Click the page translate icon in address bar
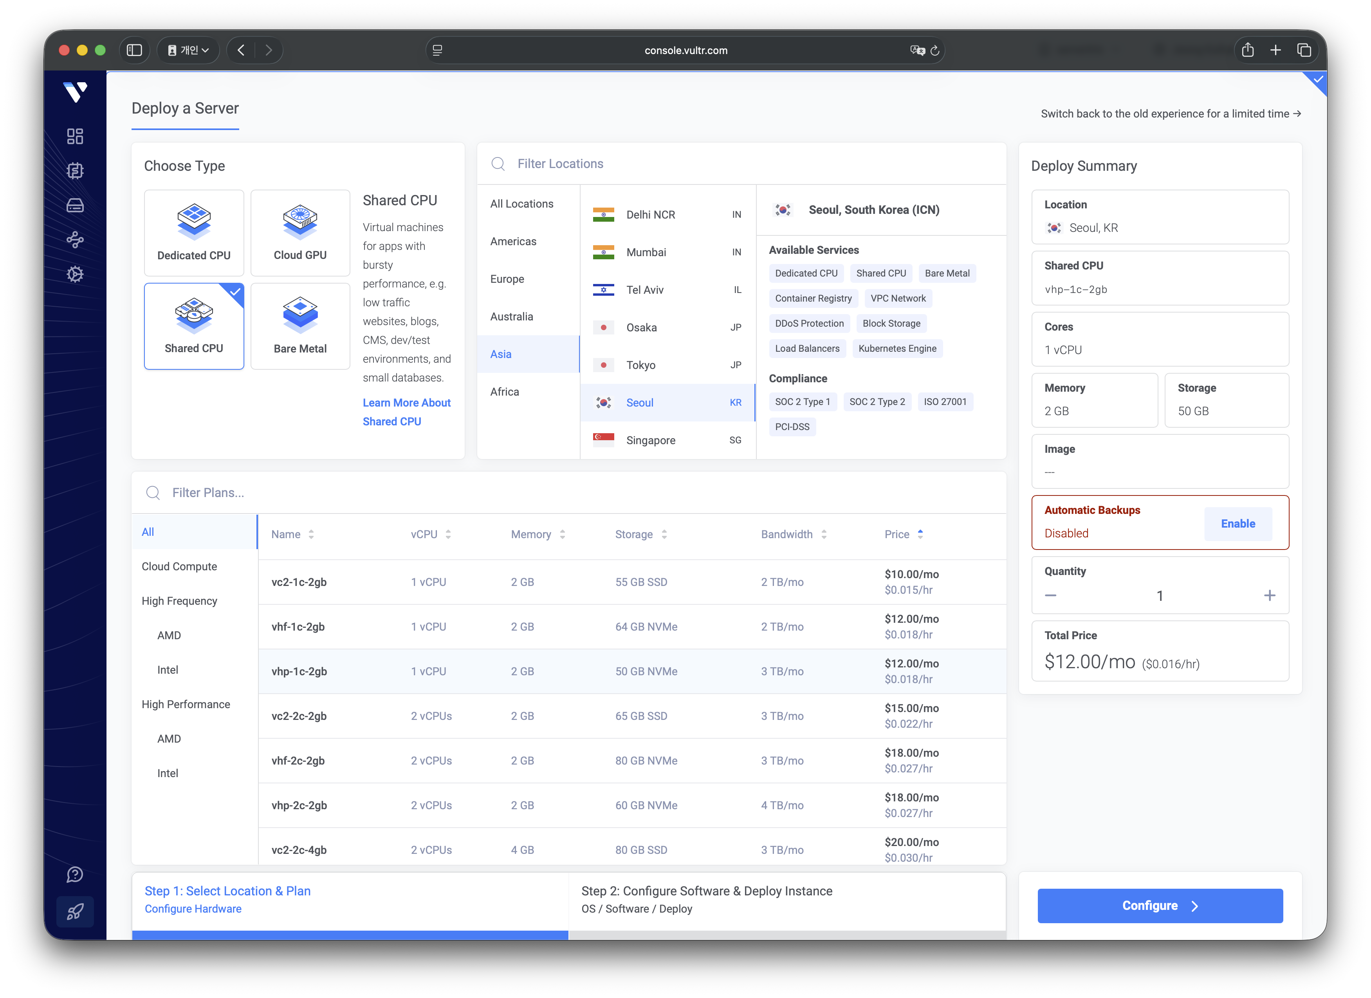Viewport: 1371px width, 998px height. (x=917, y=50)
